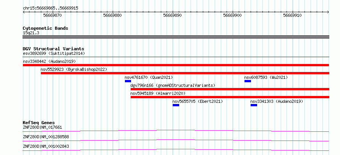Screen dimensions: 340x155
Task: Click the small blue nsv4761670 variant block
Action: 128,81
